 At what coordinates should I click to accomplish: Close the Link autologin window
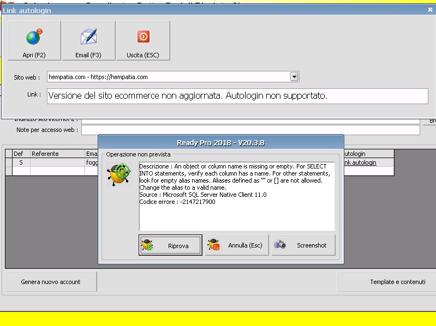click(430, 10)
